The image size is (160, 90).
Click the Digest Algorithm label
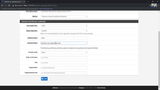coord(32,31)
